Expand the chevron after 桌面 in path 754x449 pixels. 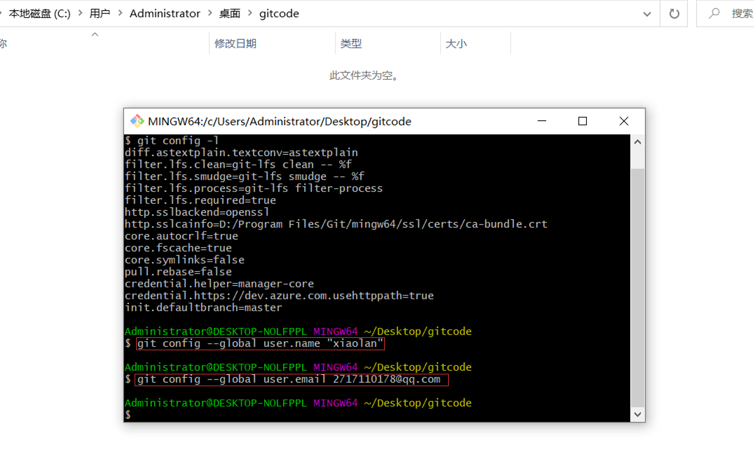coord(250,13)
